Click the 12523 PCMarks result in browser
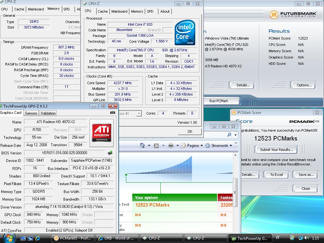 click(152, 205)
